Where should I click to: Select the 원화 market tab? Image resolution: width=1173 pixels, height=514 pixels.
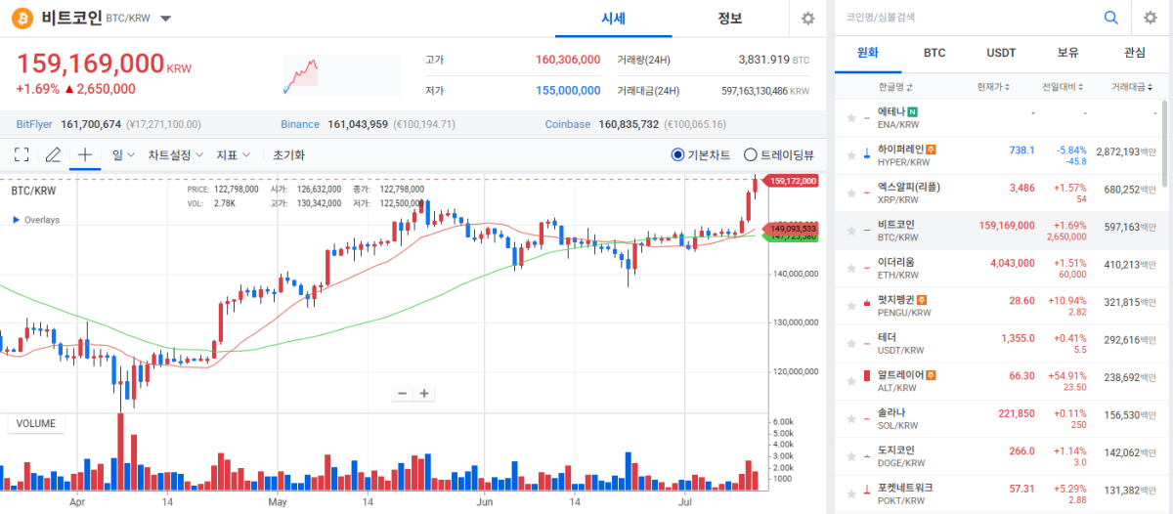868,53
